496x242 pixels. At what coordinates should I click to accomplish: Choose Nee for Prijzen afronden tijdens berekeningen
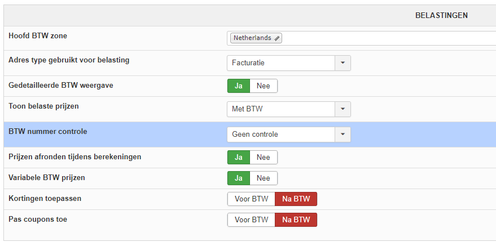pos(264,158)
